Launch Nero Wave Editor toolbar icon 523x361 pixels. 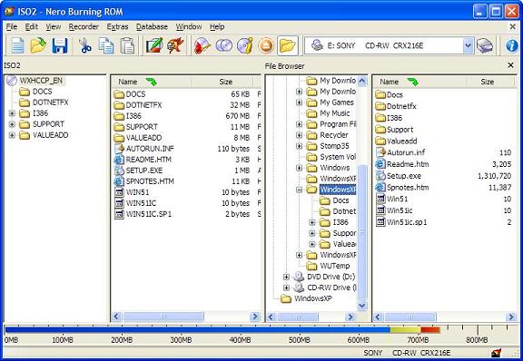(x=175, y=45)
